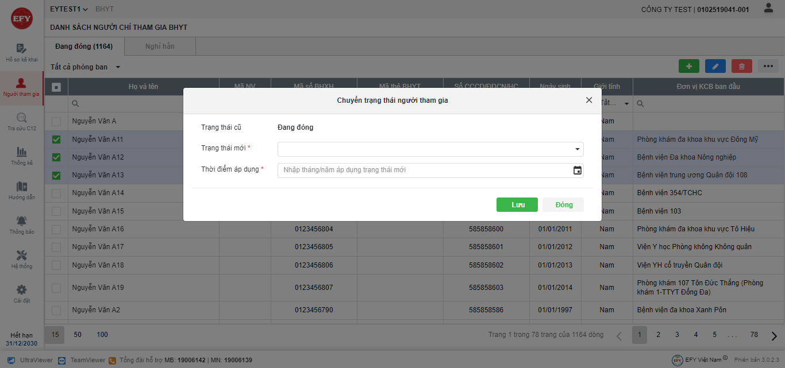Screen dimensions: 785x368
Task: Expand the Trạng thái mới dropdown
Action: click(x=430, y=149)
